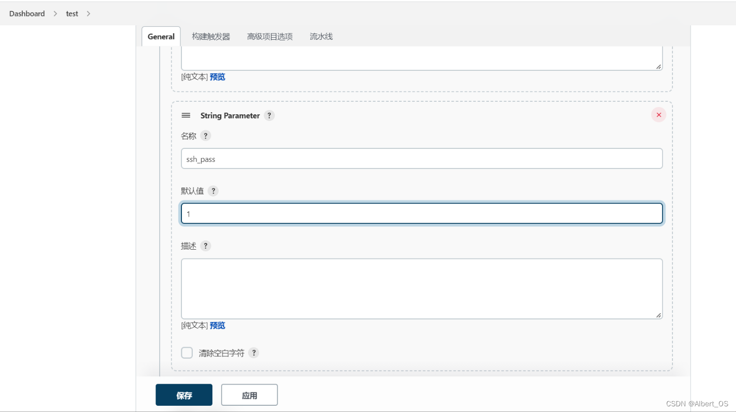Open the test breadcrumb link
The width and height of the screenshot is (736, 412).
[72, 14]
